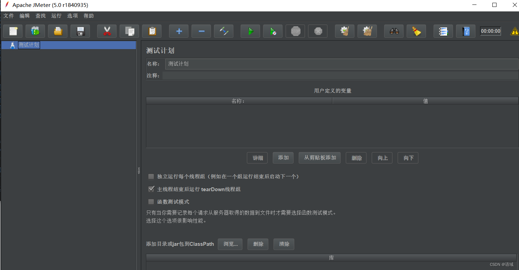The image size is (519, 270).
Task: Open Search with binoculars icon
Action: coord(394,31)
